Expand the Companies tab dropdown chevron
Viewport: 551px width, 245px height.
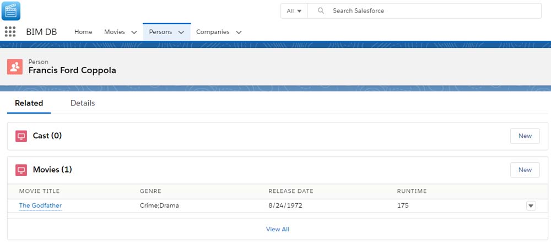tap(239, 32)
